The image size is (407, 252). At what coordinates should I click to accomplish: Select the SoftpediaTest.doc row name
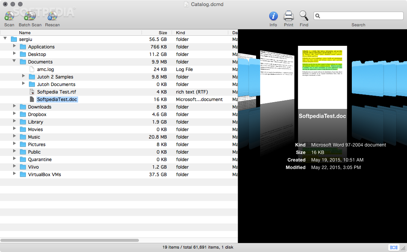tap(57, 100)
